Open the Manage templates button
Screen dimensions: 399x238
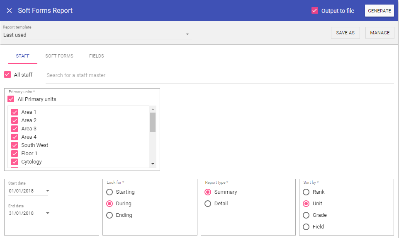coord(380,33)
